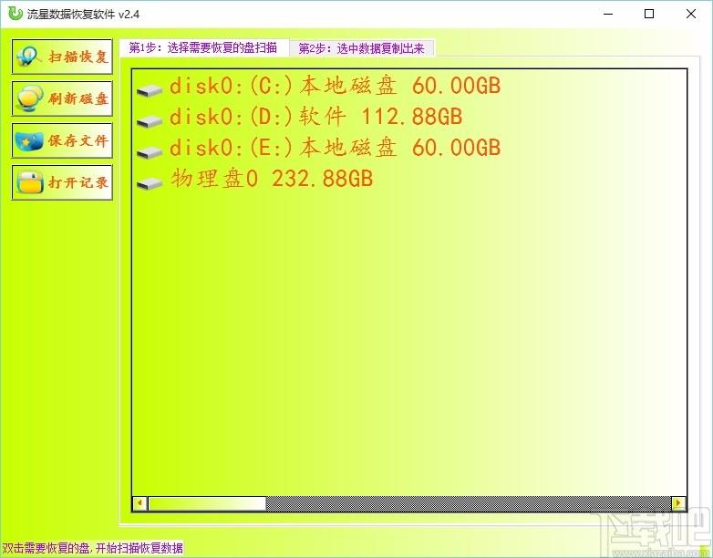Click the 刷新磁盘 refresh disk button
This screenshot has width=713, height=558.
pos(62,98)
